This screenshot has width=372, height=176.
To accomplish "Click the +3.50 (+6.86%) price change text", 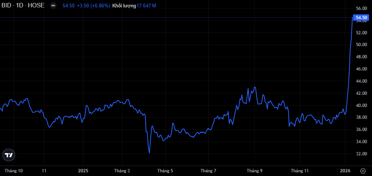I will [92, 6].
